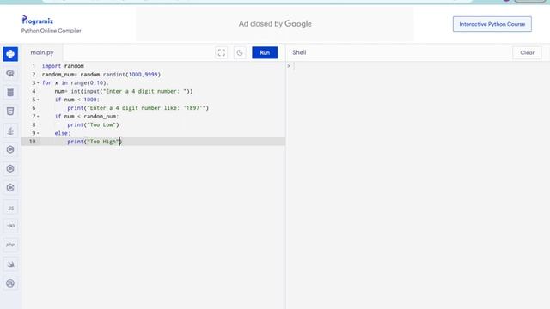Open the C compiler icon below Java

coord(10,149)
